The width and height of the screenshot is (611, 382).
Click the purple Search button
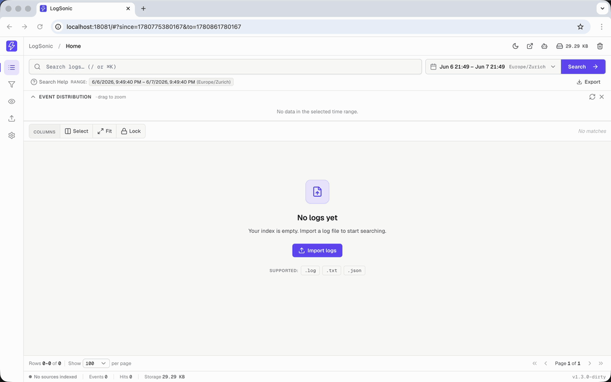click(x=583, y=67)
